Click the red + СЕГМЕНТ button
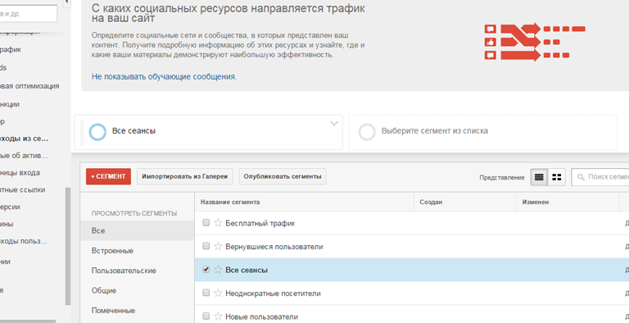Viewport: 629px width, 323px height. [108, 176]
